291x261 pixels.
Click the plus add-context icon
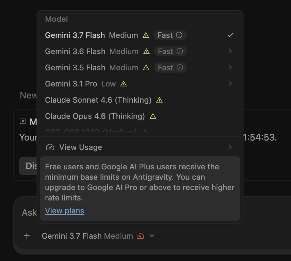27,236
